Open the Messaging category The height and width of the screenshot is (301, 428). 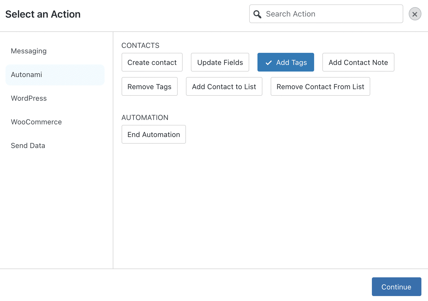pyautogui.click(x=29, y=51)
